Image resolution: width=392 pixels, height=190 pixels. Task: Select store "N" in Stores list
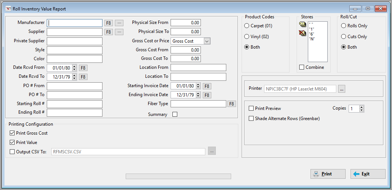coord(312,39)
